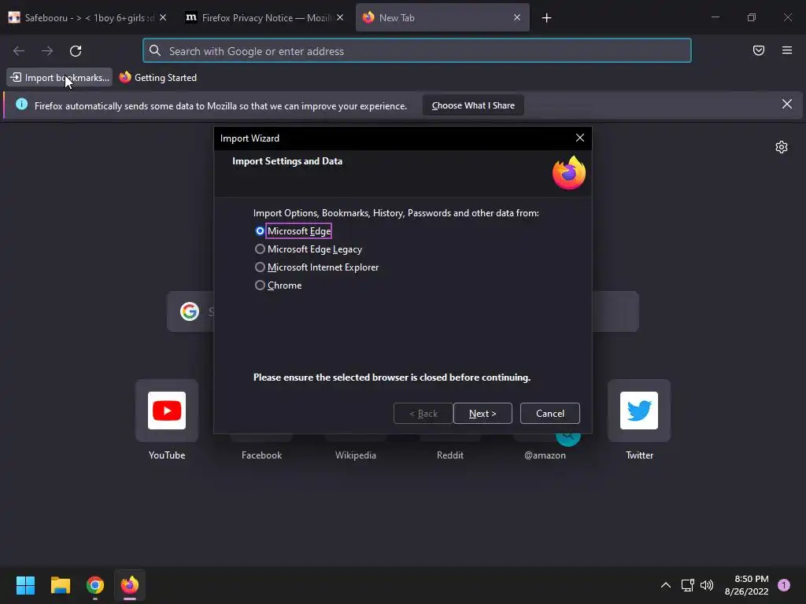This screenshot has height=604, width=806.
Task: Show hidden system tray icons
Action: (666, 585)
